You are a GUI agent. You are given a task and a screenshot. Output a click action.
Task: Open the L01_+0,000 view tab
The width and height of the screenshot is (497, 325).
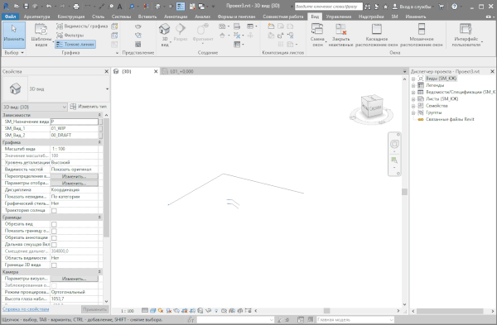point(181,71)
